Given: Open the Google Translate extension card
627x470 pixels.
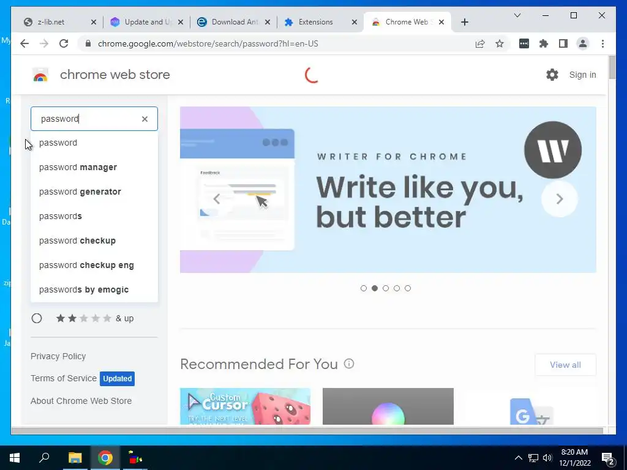Looking at the screenshot, I should pos(531,406).
